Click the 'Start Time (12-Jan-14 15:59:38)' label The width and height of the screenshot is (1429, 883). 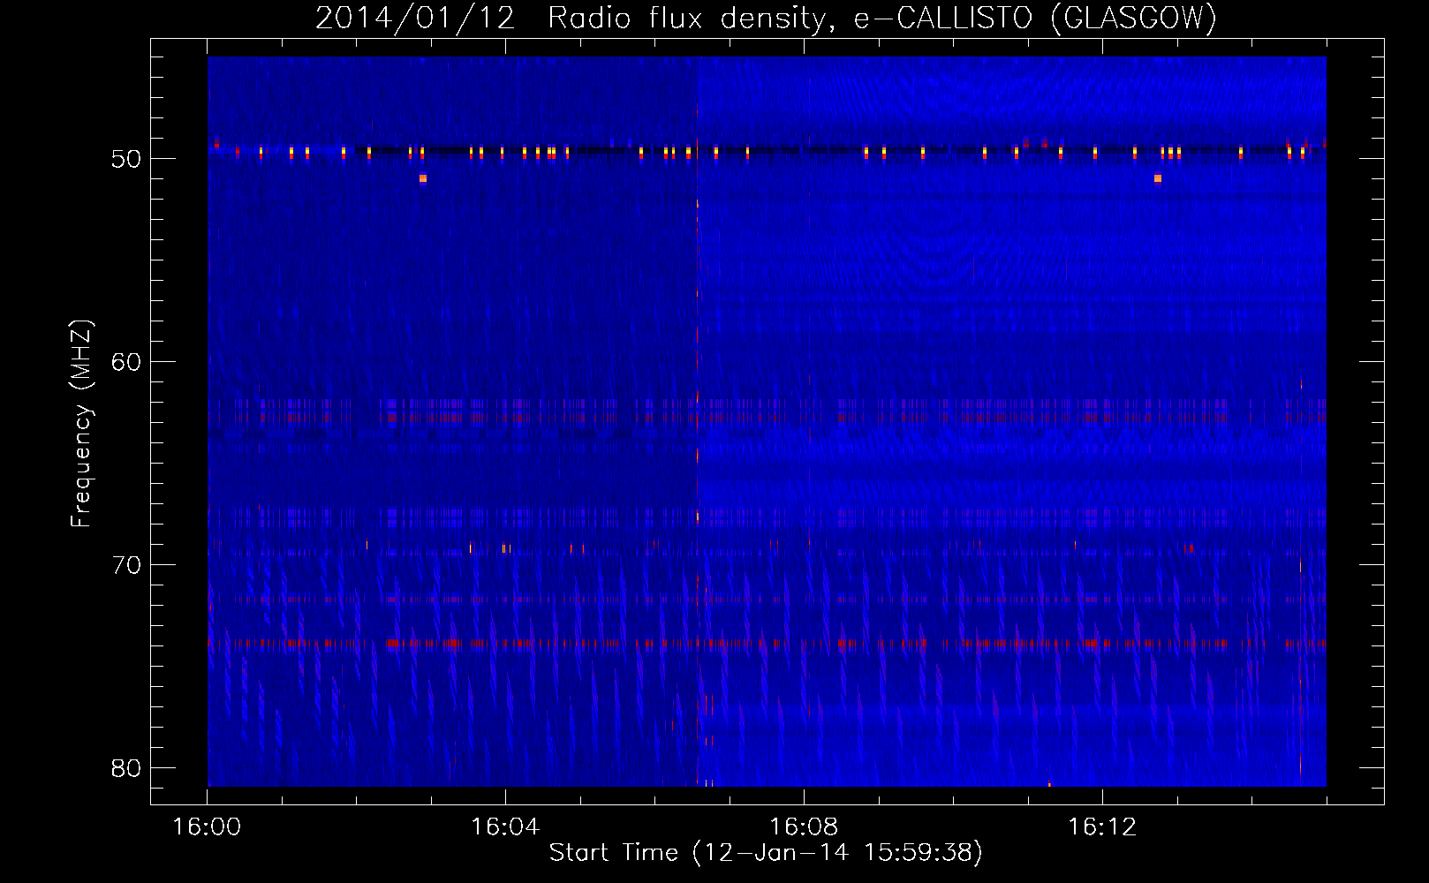coord(766,853)
